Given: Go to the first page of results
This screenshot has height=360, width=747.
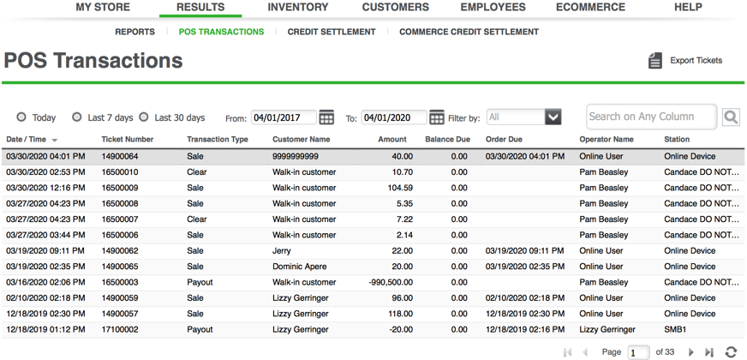Looking at the screenshot, I should pos(567,352).
